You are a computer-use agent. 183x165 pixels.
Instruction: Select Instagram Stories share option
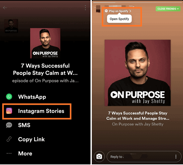(37, 111)
